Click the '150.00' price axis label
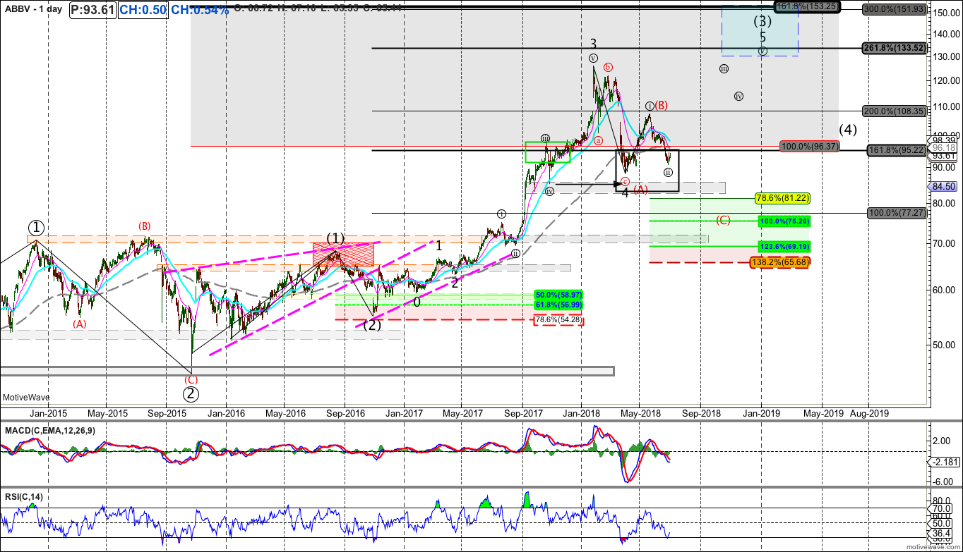Viewport: 963px width, 552px height. point(946,13)
